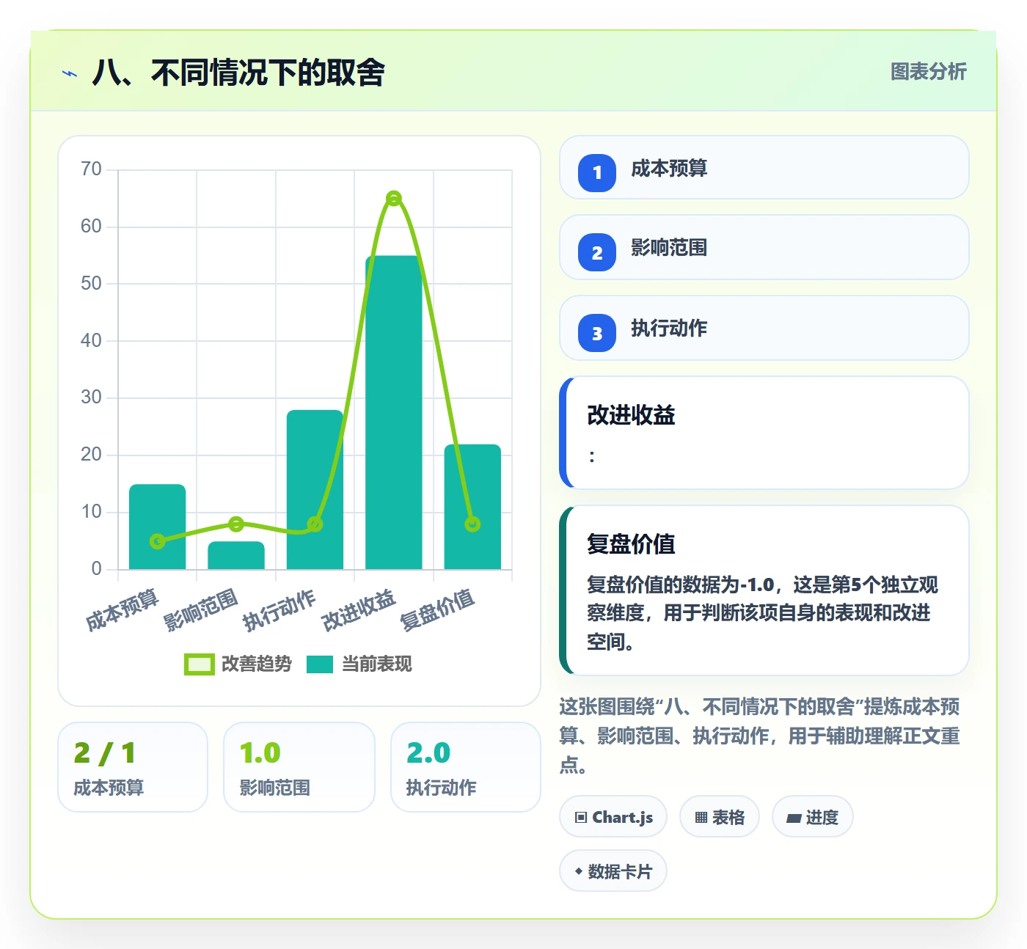The image size is (1027, 949).
Task: Click the 图表分析 label in the header
Action: (928, 72)
